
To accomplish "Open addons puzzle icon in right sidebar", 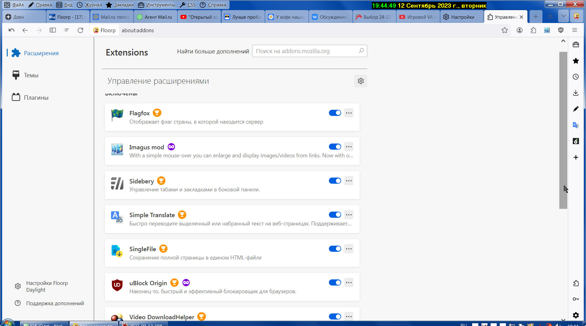I will tap(576, 283).
